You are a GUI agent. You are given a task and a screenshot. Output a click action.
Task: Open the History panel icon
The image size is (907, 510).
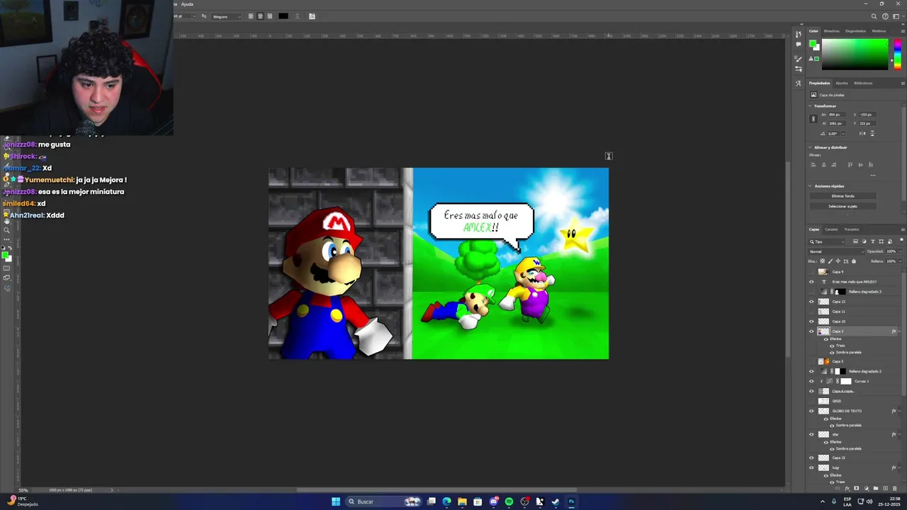[x=799, y=34]
